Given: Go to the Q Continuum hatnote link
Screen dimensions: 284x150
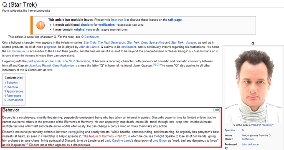Looking at the screenshot, I should point(90,37).
